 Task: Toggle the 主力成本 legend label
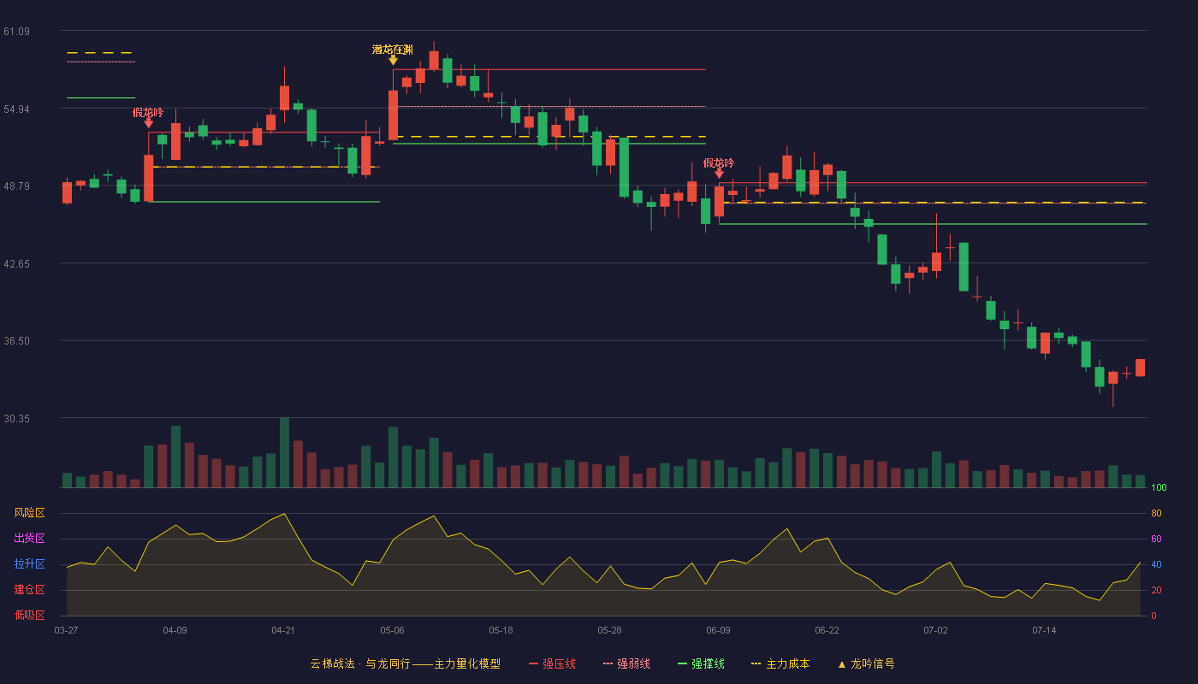(x=788, y=664)
